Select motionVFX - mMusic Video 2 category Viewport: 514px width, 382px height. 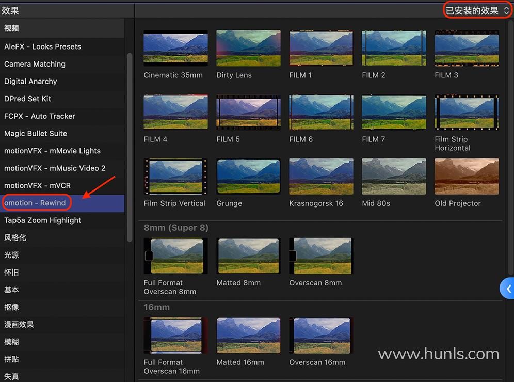click(x=62, y=168)
